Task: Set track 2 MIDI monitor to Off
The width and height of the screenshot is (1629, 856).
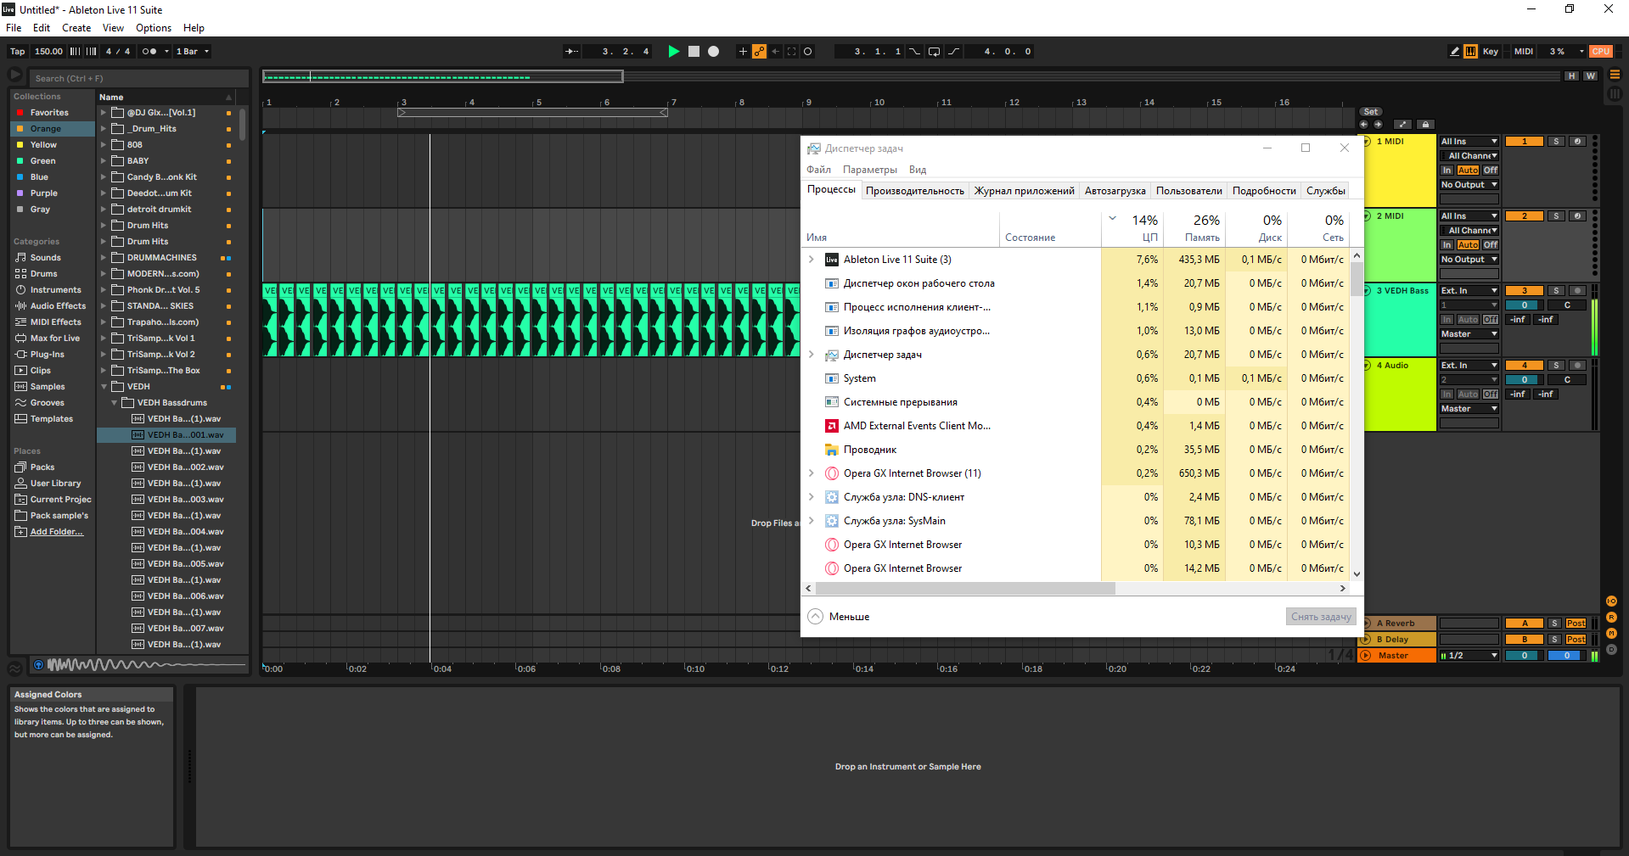Action: tap(1491, 245)
